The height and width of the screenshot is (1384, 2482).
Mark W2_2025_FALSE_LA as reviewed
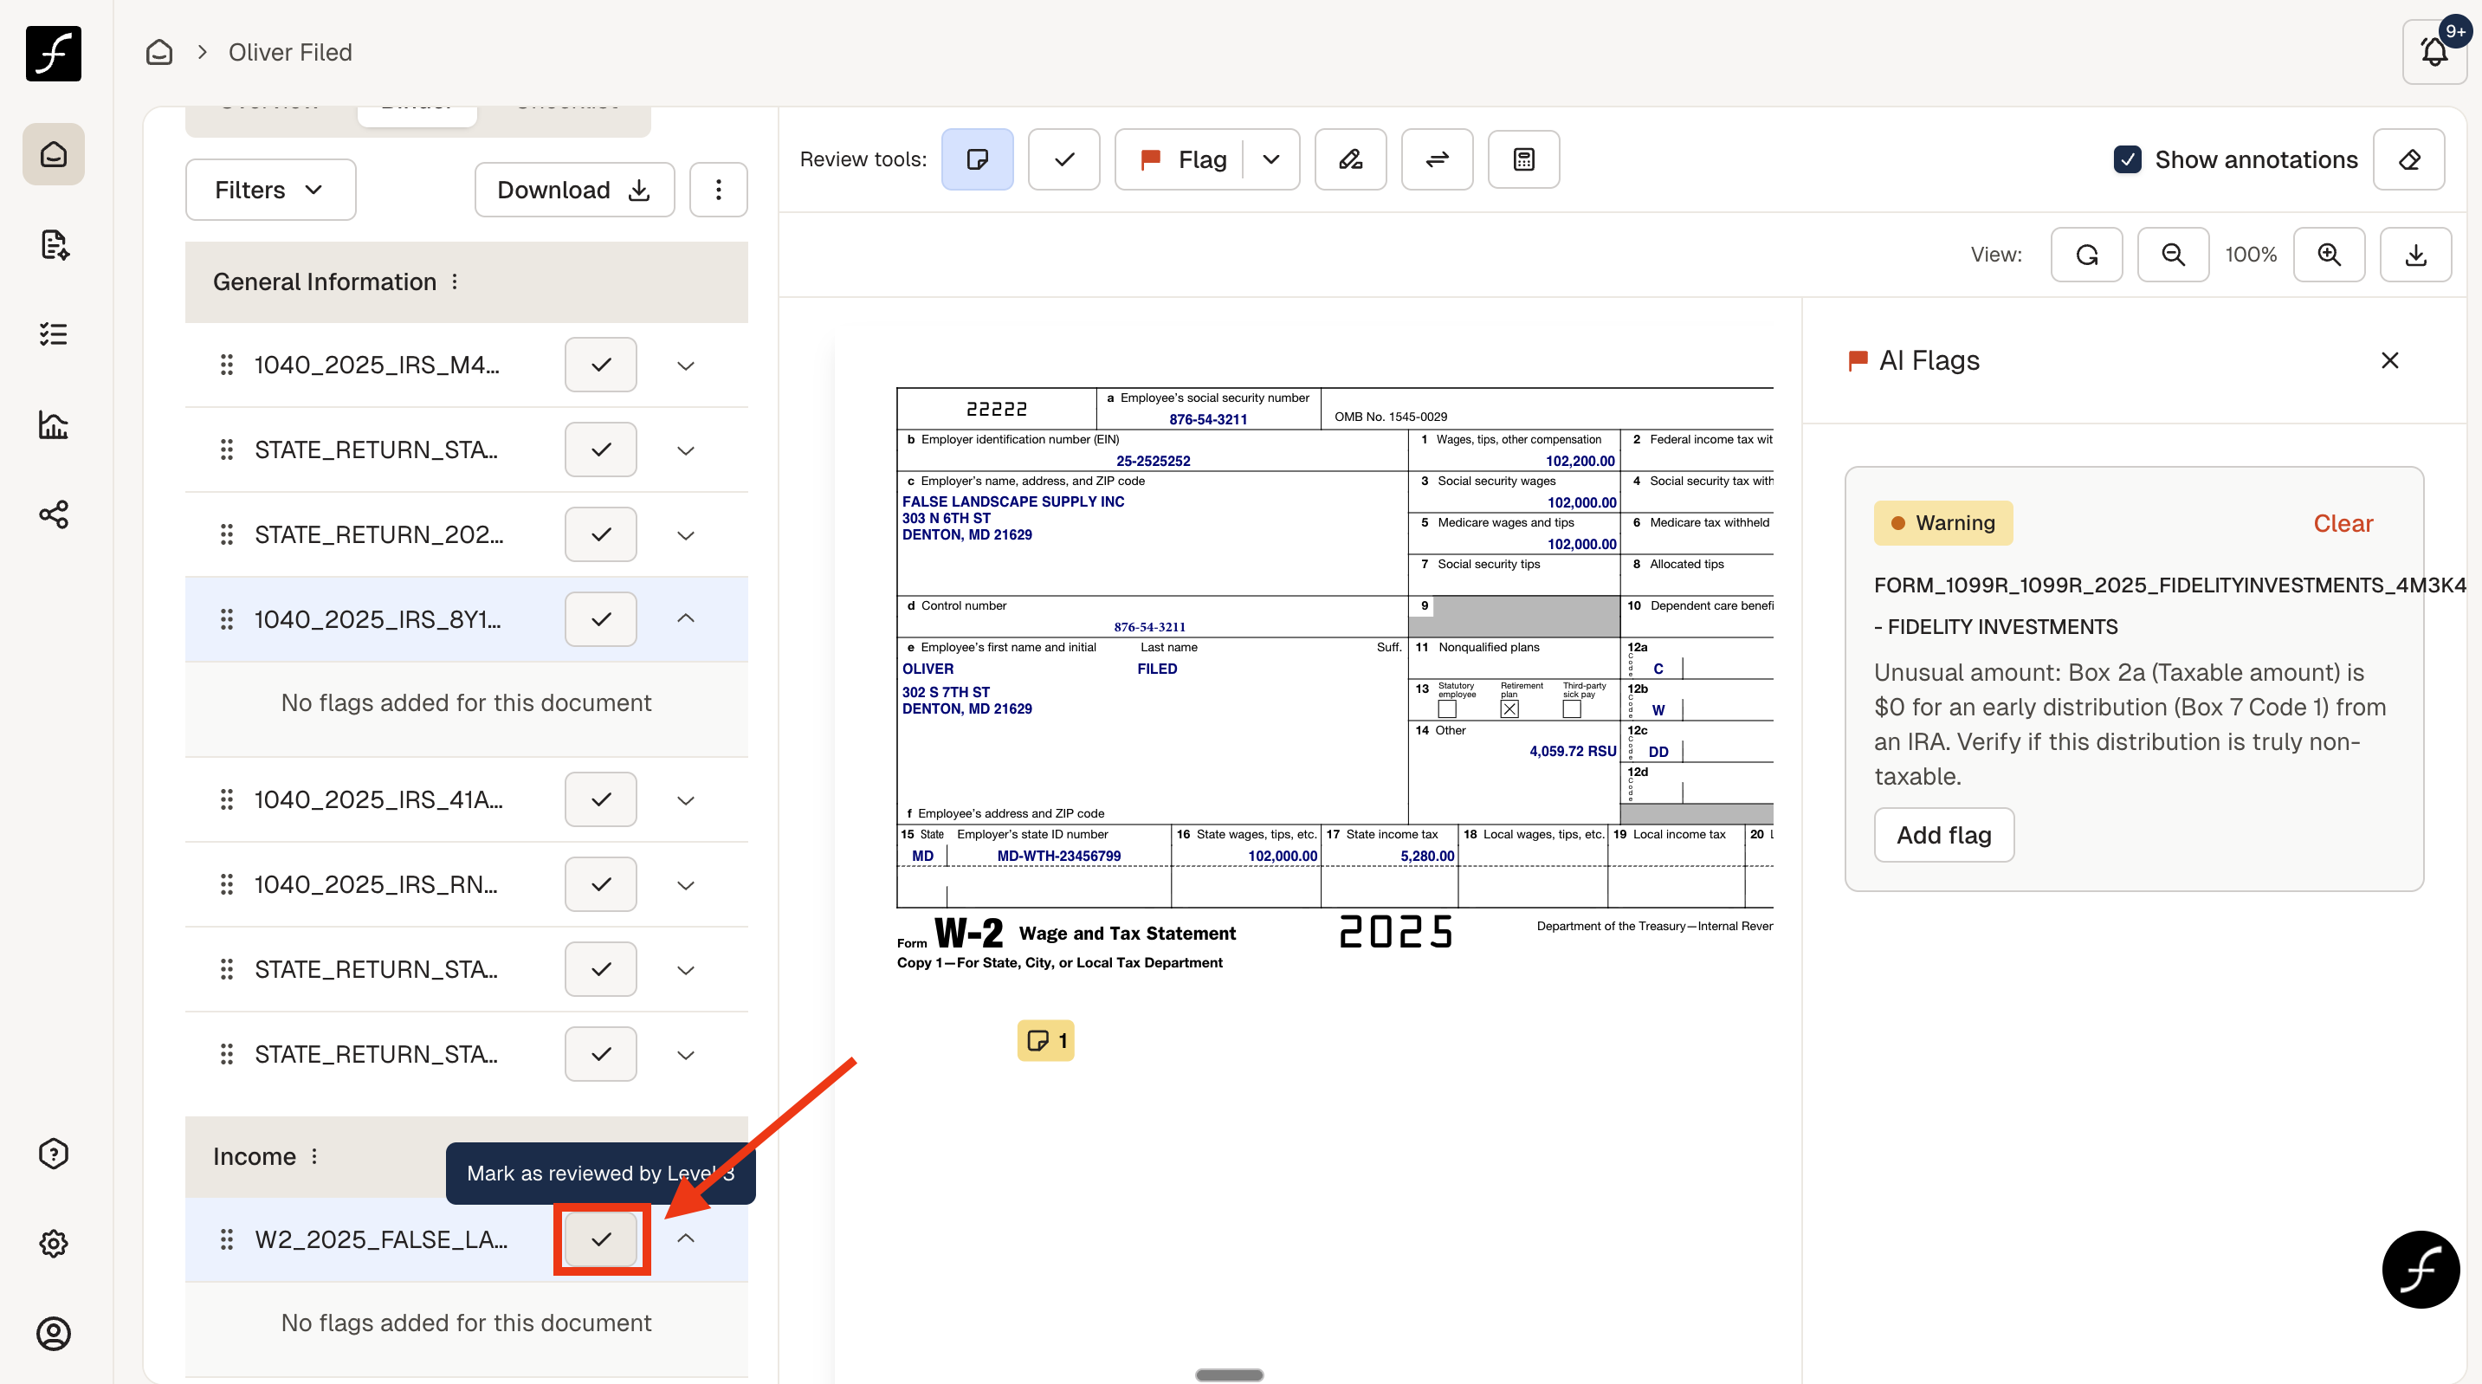coord(600,1239)
